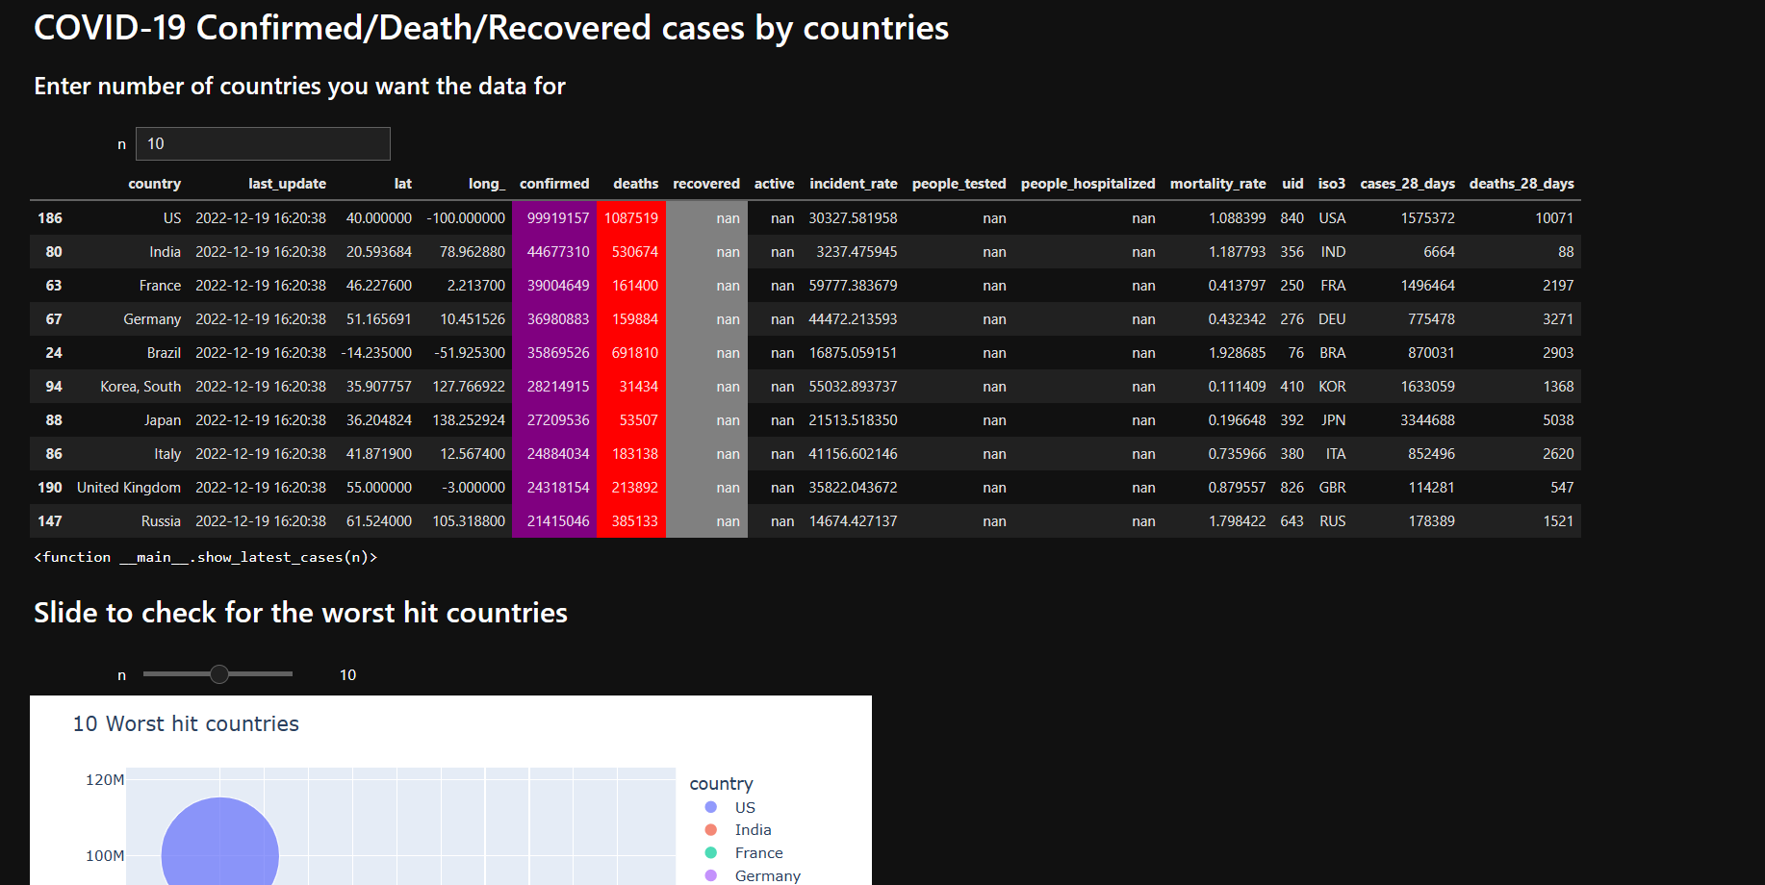Click the US mortality rate 1.088399
This screenshot has width=1765, height=885.
[x=1237, y=218]
